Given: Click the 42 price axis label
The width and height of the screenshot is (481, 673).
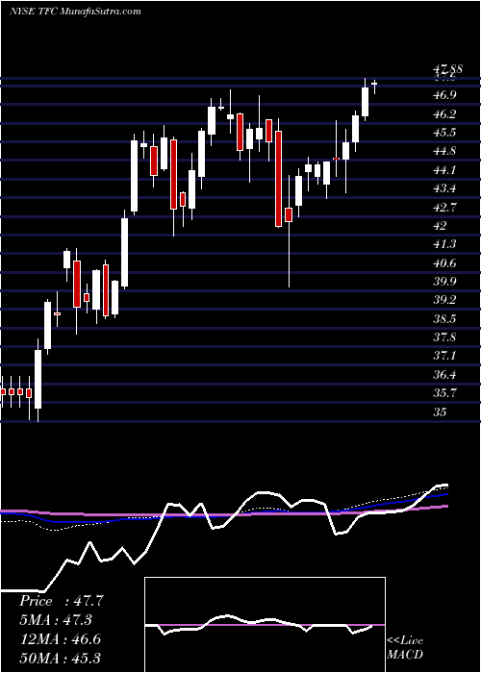Looking at the screenshot, I should (441, 226).
